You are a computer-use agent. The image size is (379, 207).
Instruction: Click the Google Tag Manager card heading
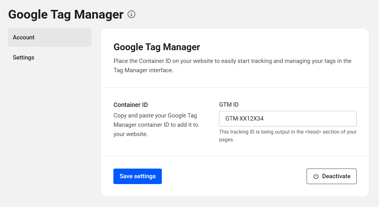[x=157, y=47]
